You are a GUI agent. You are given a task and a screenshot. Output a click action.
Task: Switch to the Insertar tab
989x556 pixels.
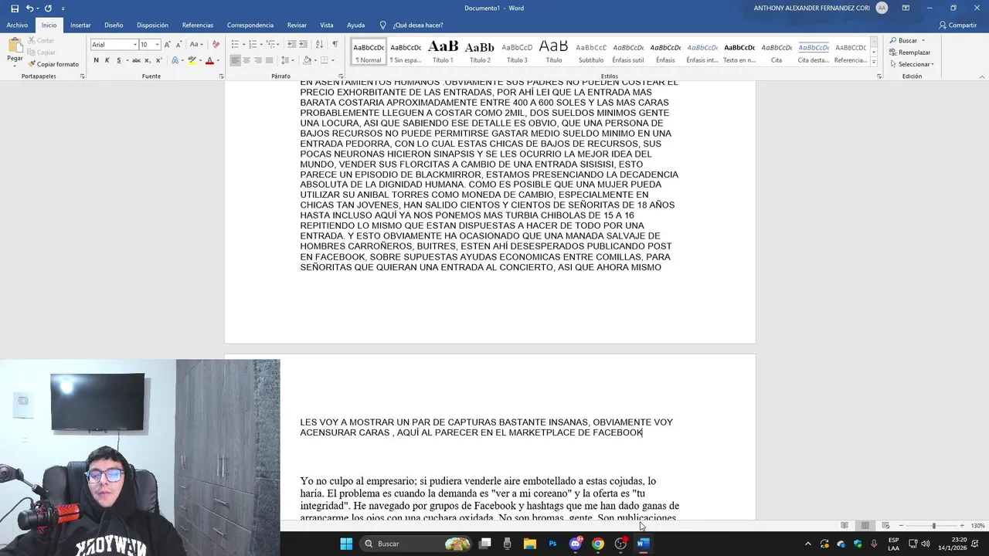pos(80,25)
